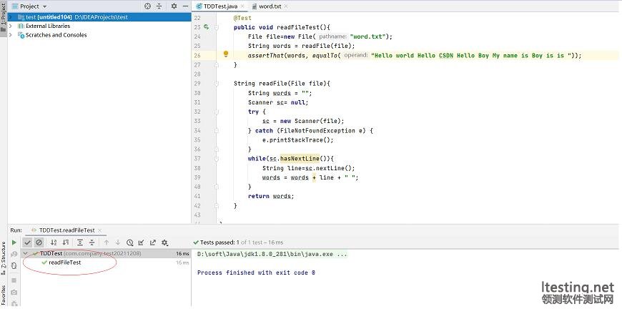Select External Libraries in project tree
This screenshot has height=309, width=622.
pos(48,26)
